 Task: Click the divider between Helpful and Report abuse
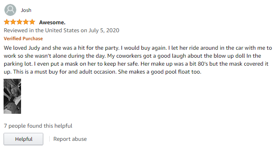point(49,139)
